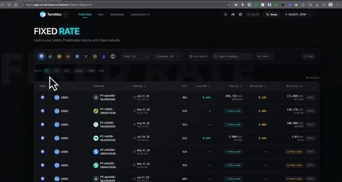
Task: Open the View options dropdown
Action: pyautogui.click(x=265, y=56)
